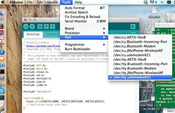Image resolution: width=175 pixels, height=113 pixels.
Task: Expand the Port submenu arrow
Action: 104,37
